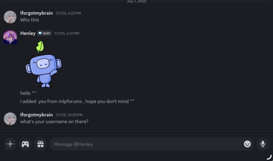The width and height of the screenshot is (273, 161).
Task: Click the white curved corner indicator icon
Action: point(269,157)
